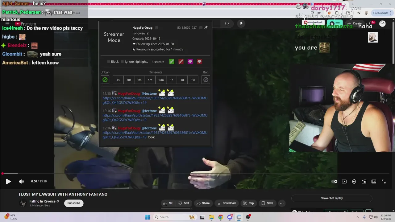This screenshot has width=395, height=222.
Task: Play the YouTube video
Action: point(8,182)
